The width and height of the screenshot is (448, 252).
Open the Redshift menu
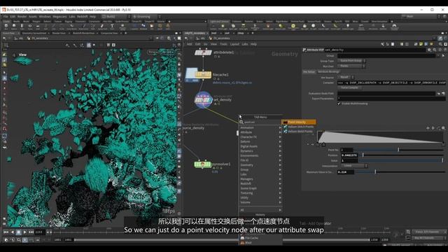(83, 17)
